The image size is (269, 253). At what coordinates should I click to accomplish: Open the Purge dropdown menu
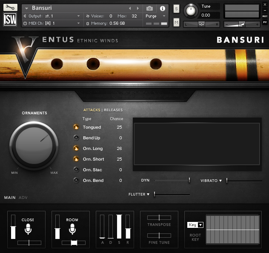point(156,16)
